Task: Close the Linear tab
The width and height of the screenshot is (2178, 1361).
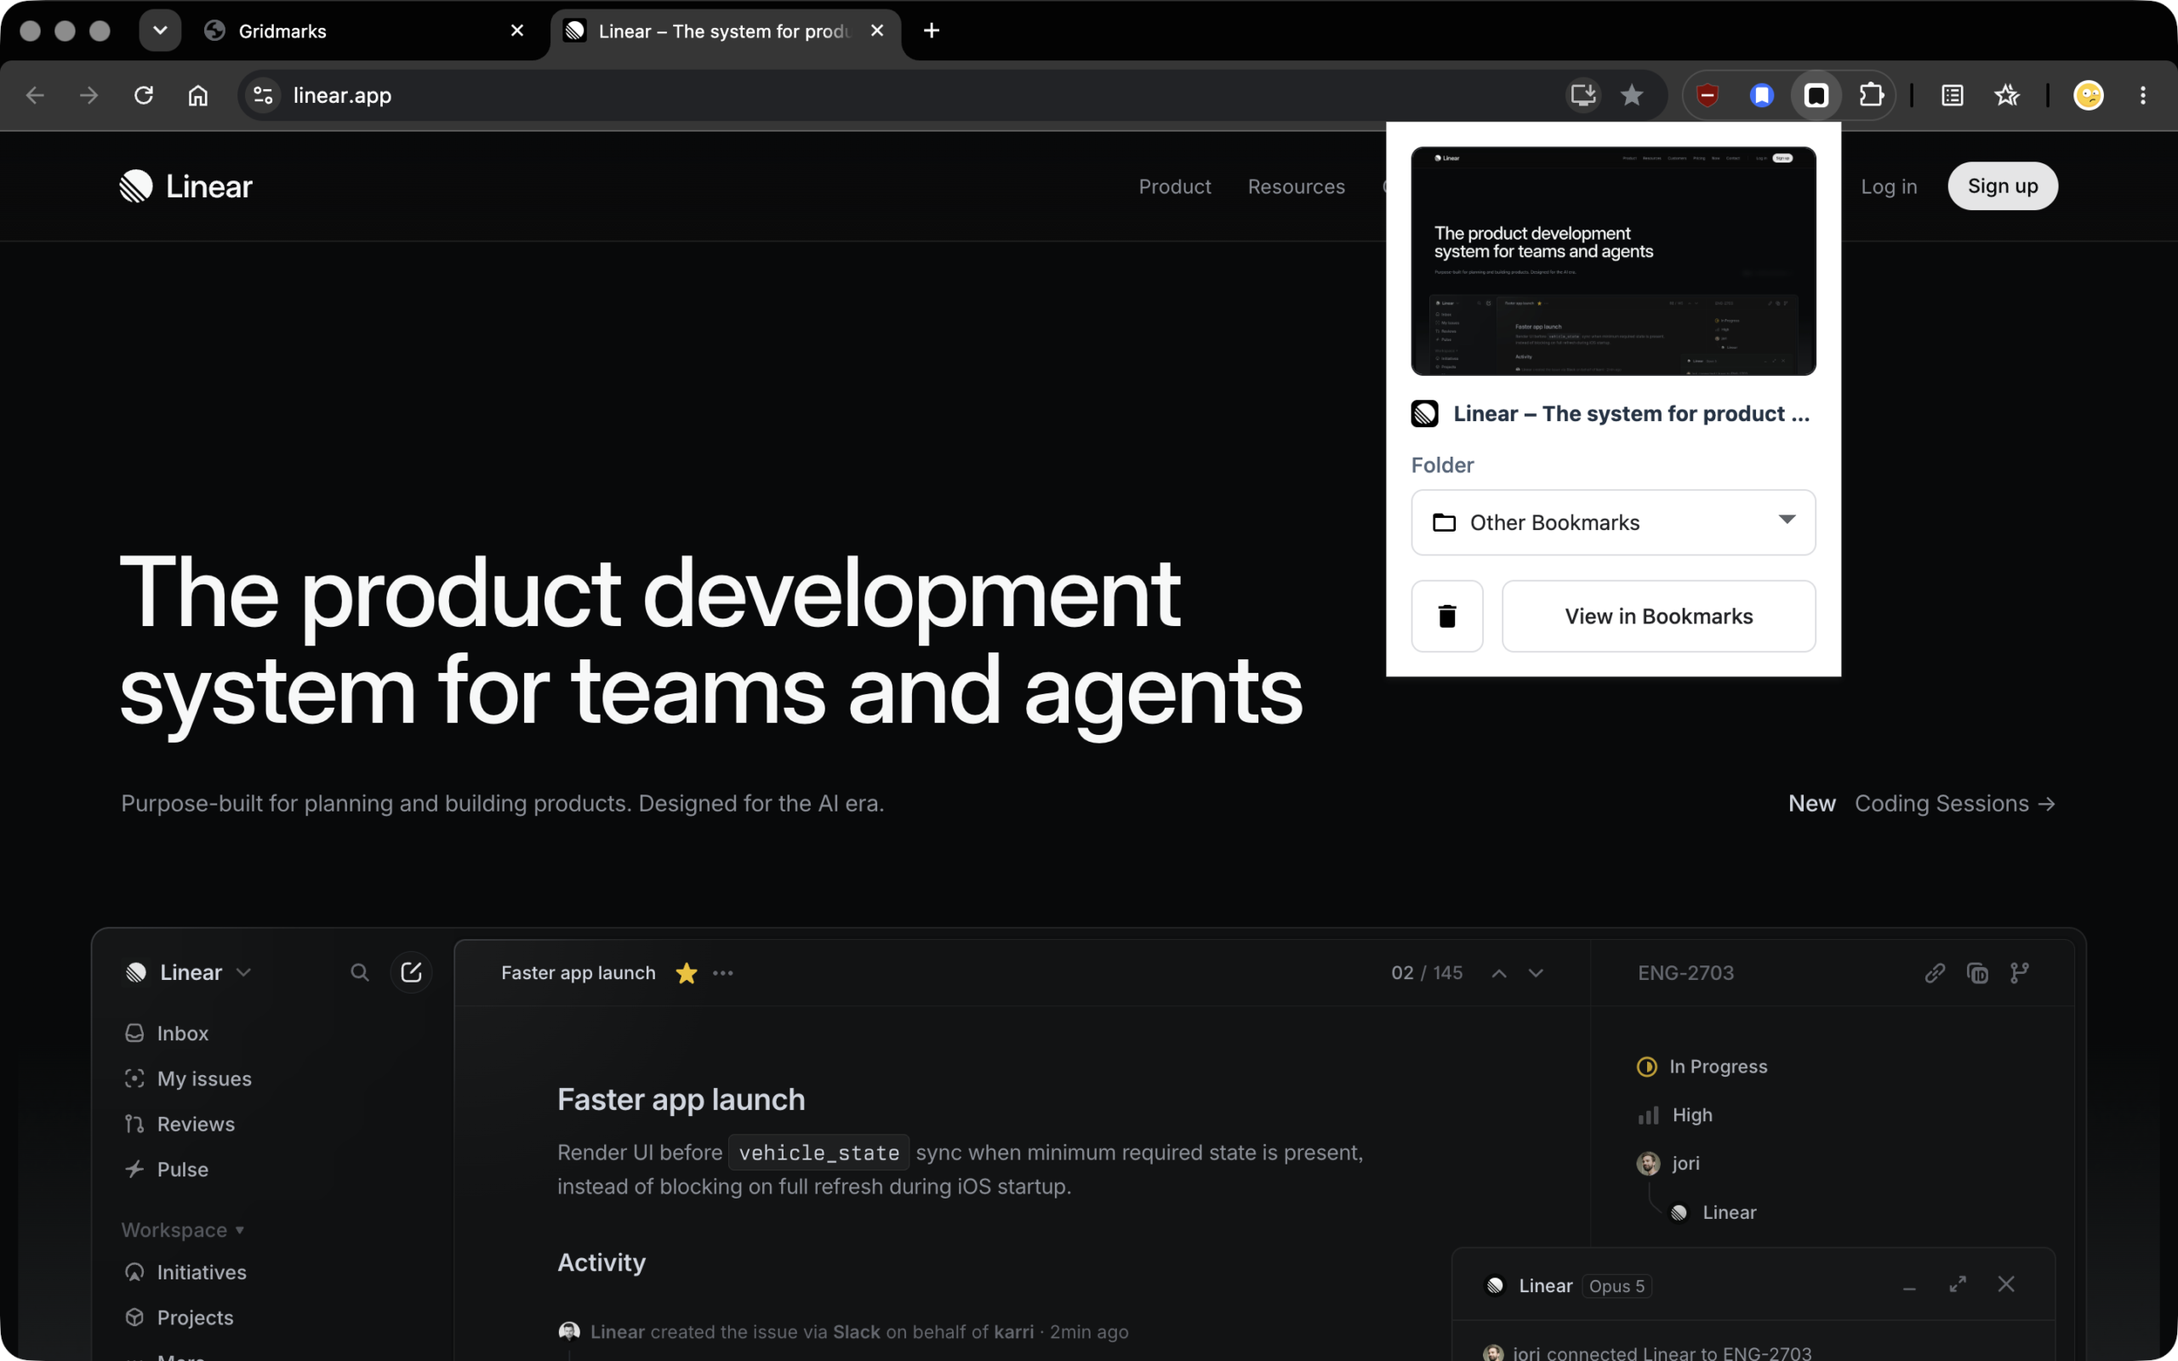Action: tap(876, 31)
